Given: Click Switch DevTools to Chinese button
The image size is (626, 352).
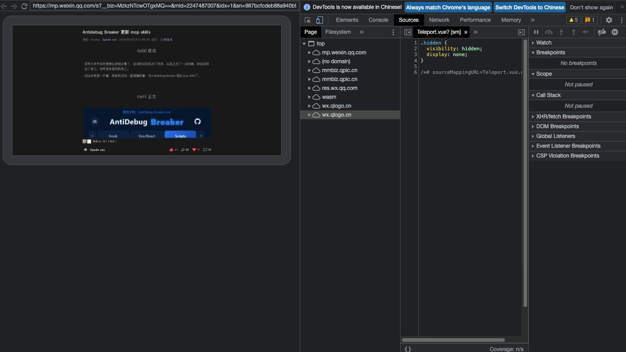Looking at the screenshot, I should [x=530, y=7].
